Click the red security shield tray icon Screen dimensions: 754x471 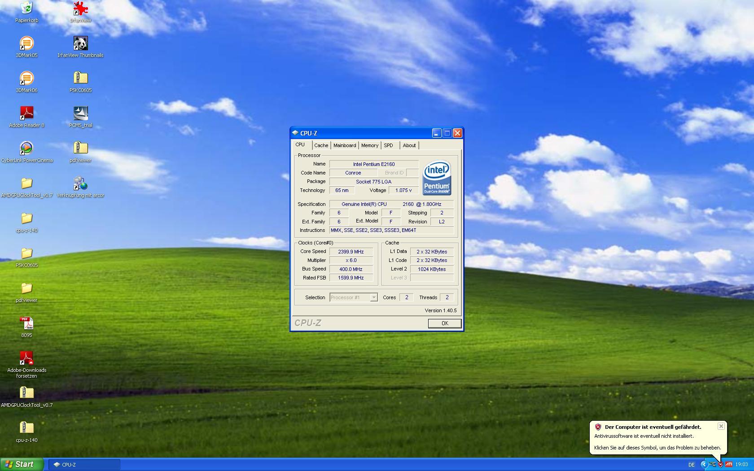tap(720, 464)
